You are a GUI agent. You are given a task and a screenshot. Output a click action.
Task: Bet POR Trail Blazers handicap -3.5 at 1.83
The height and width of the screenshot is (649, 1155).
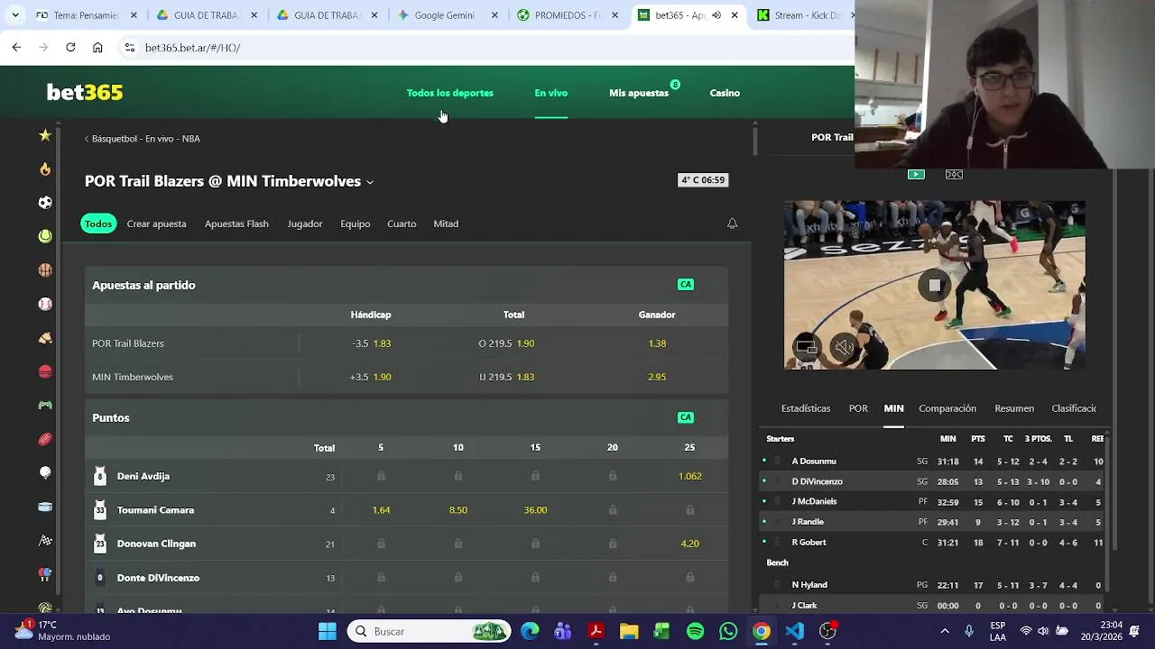[371, 343]
